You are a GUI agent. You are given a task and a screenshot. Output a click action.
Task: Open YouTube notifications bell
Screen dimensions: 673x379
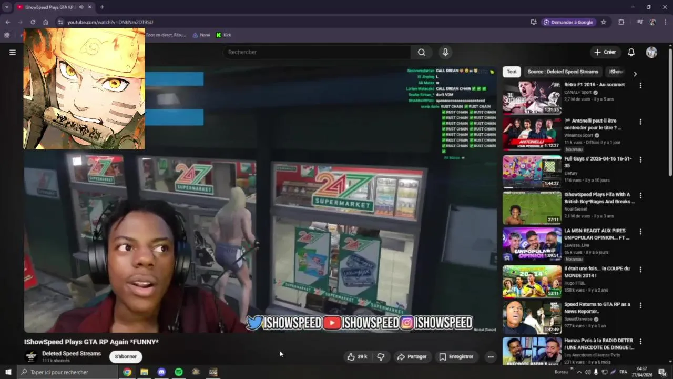(x=631, y=52)
